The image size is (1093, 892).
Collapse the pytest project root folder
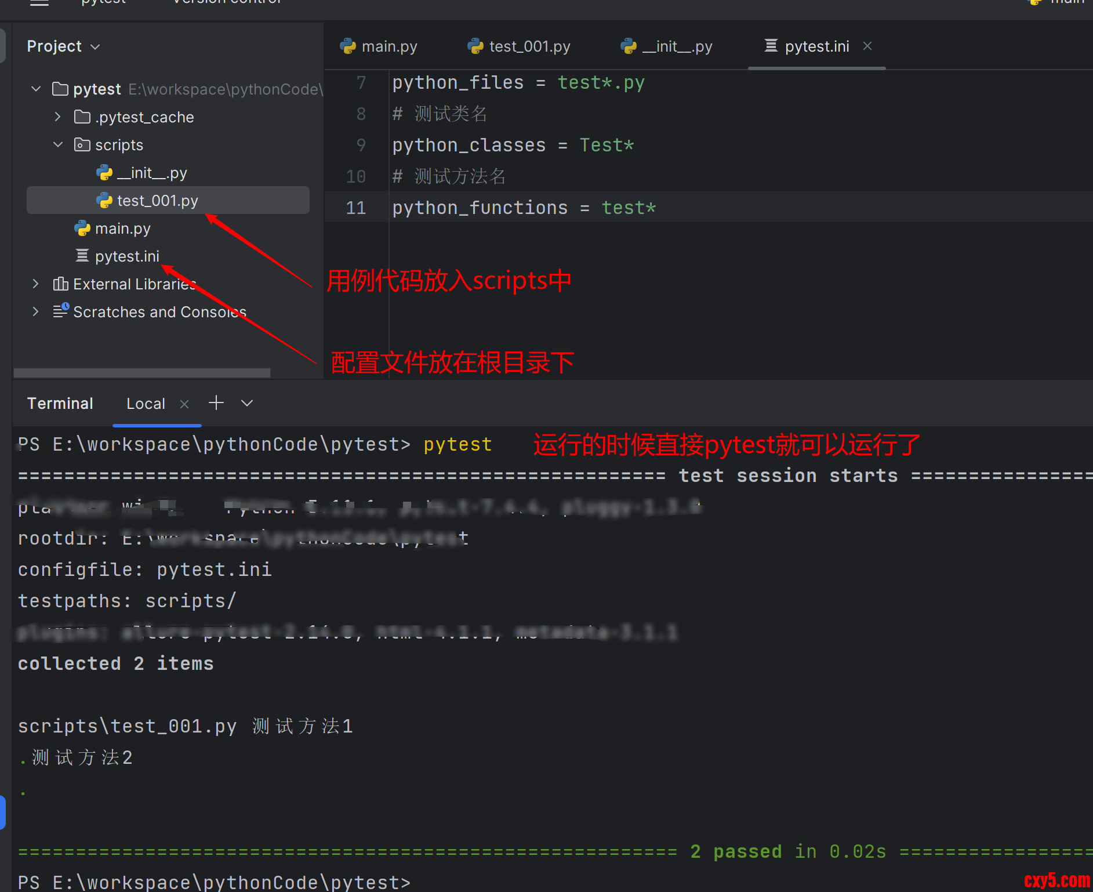click(36, 89)
